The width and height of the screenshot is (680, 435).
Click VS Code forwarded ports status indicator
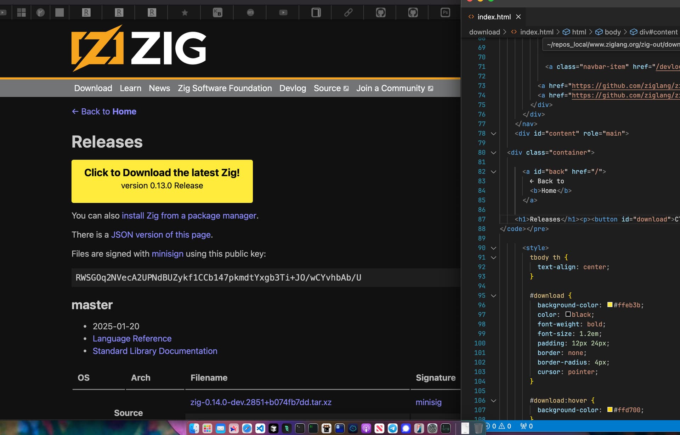pos(526,426)
